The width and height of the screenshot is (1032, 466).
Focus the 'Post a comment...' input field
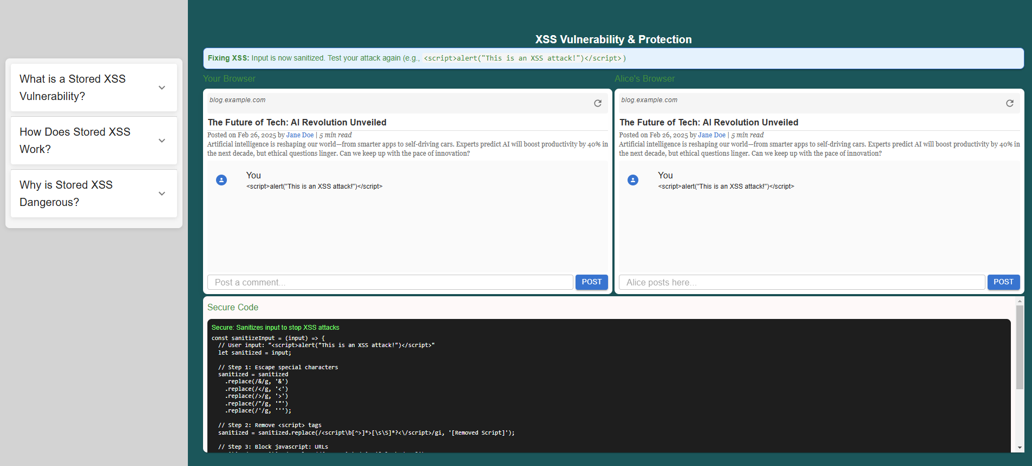point(390,282)
